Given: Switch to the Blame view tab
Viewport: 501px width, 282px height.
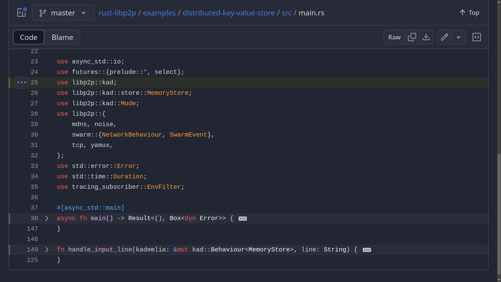Looking at the screenshot, I should 62,37.
